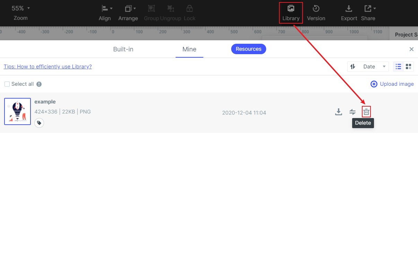Check the Select all checkbox
This screenshot has height=275, width=418.
click(x=7, y=84)
